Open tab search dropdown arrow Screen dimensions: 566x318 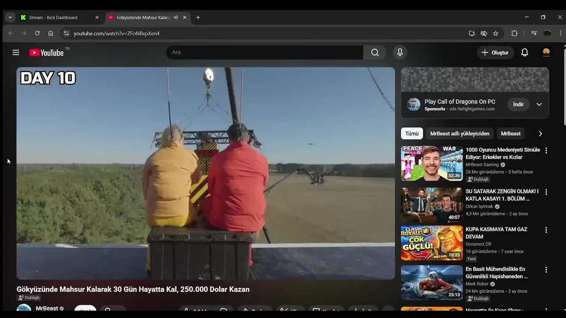click(10, 17)
